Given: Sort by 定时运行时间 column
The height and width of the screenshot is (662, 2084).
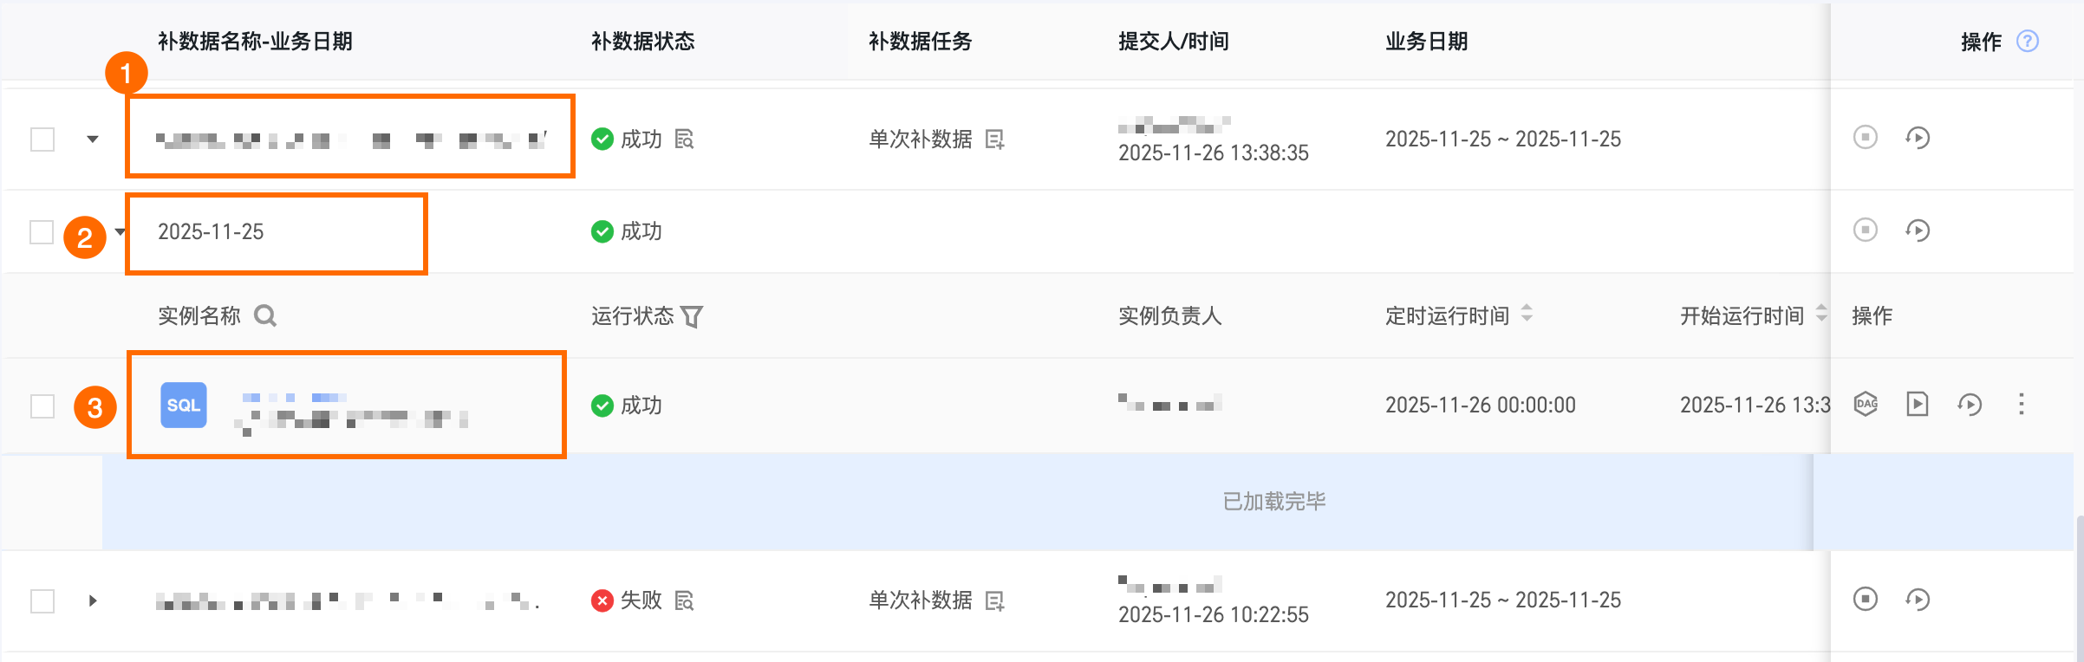Looking at the screenshot, I should pyautogui.click(x=1527, y=314).
